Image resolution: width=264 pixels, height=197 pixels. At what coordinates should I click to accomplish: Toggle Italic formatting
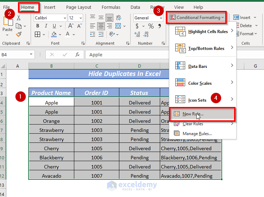pos(46,26)
